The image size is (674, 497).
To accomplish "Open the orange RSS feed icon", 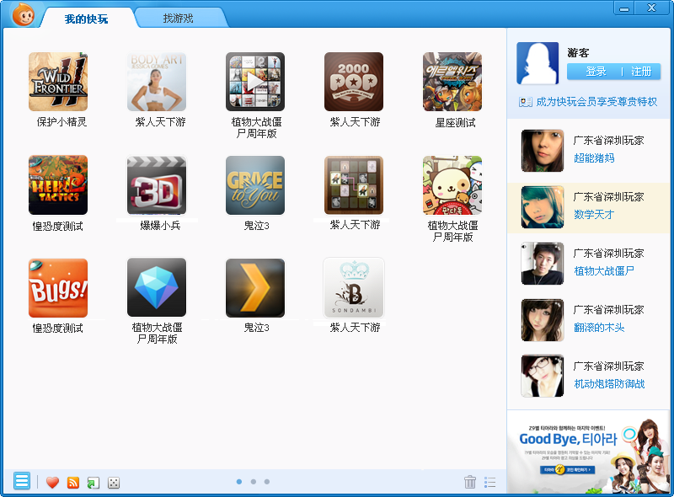I will pyautogui.click(x=73, y=483).
